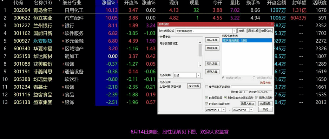Click the 条件选股 dialog close X
Image resolution: width=329 pixels, height=139 pixels.
point(272,24)
